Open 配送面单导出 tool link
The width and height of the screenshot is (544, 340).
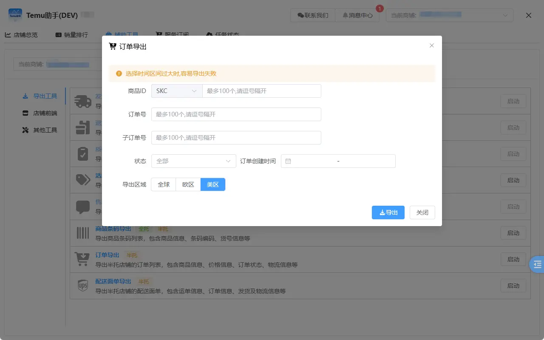pos(113,281)
